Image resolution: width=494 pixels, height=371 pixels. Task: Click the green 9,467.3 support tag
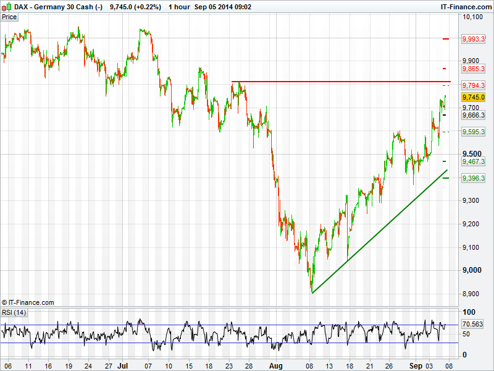pyautogui.click(x=474, y=161)
